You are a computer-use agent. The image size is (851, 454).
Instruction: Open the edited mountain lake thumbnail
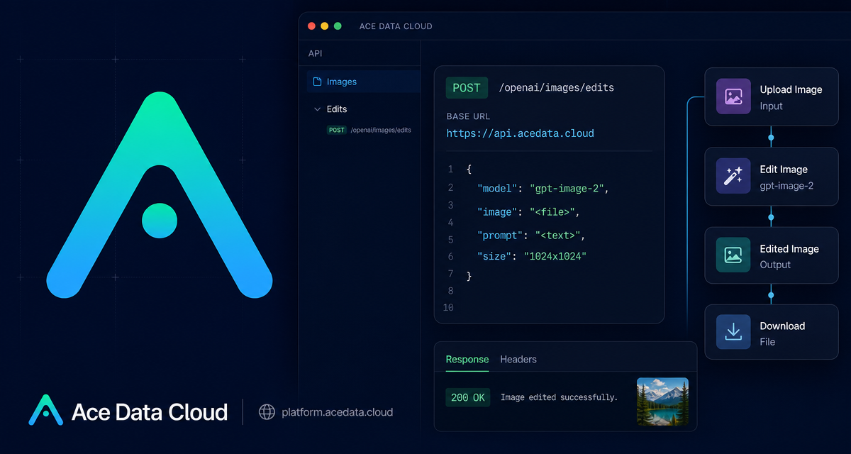[x=662, y=402]
